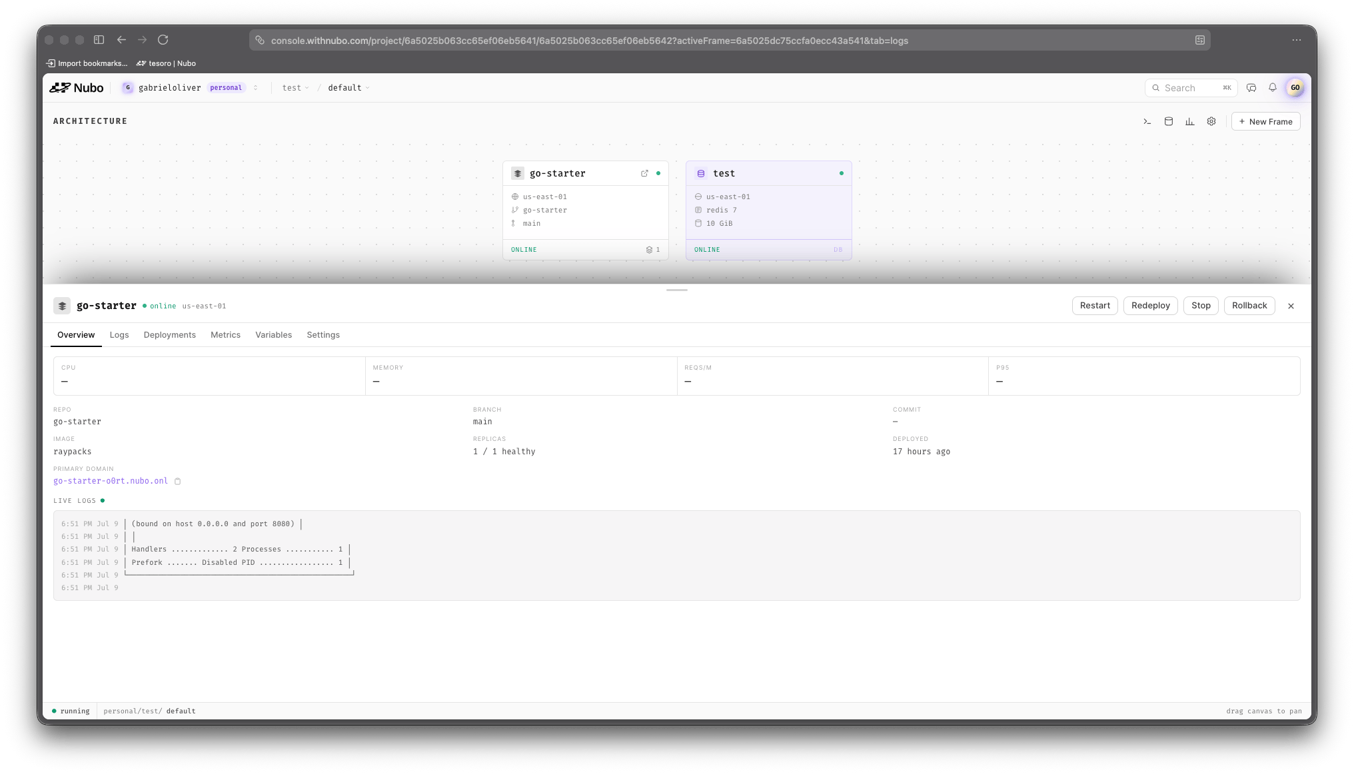Click the browser reload button
The image size is (1354, 774).
click(x=163, y=40)
